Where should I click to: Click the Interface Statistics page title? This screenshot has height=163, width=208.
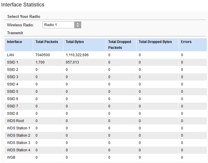click(23, 5)
